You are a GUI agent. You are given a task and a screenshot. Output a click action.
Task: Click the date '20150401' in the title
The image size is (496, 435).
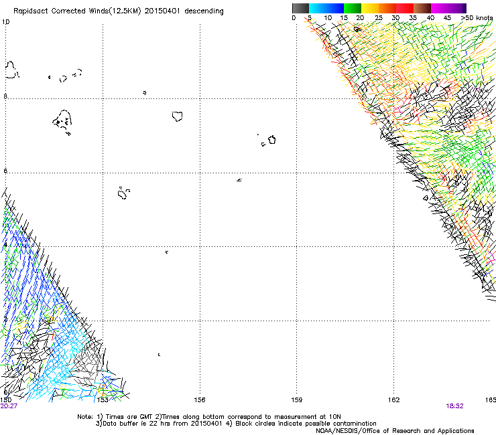coord(162,11)
